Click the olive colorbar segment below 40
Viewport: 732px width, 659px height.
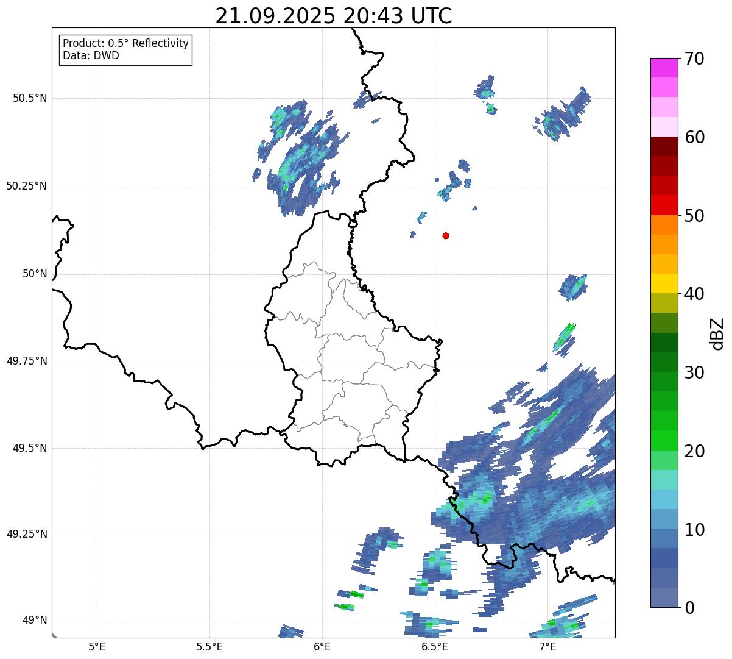(x=664, y=304)
